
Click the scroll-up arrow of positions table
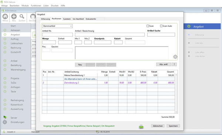click(x=176, y=75)
